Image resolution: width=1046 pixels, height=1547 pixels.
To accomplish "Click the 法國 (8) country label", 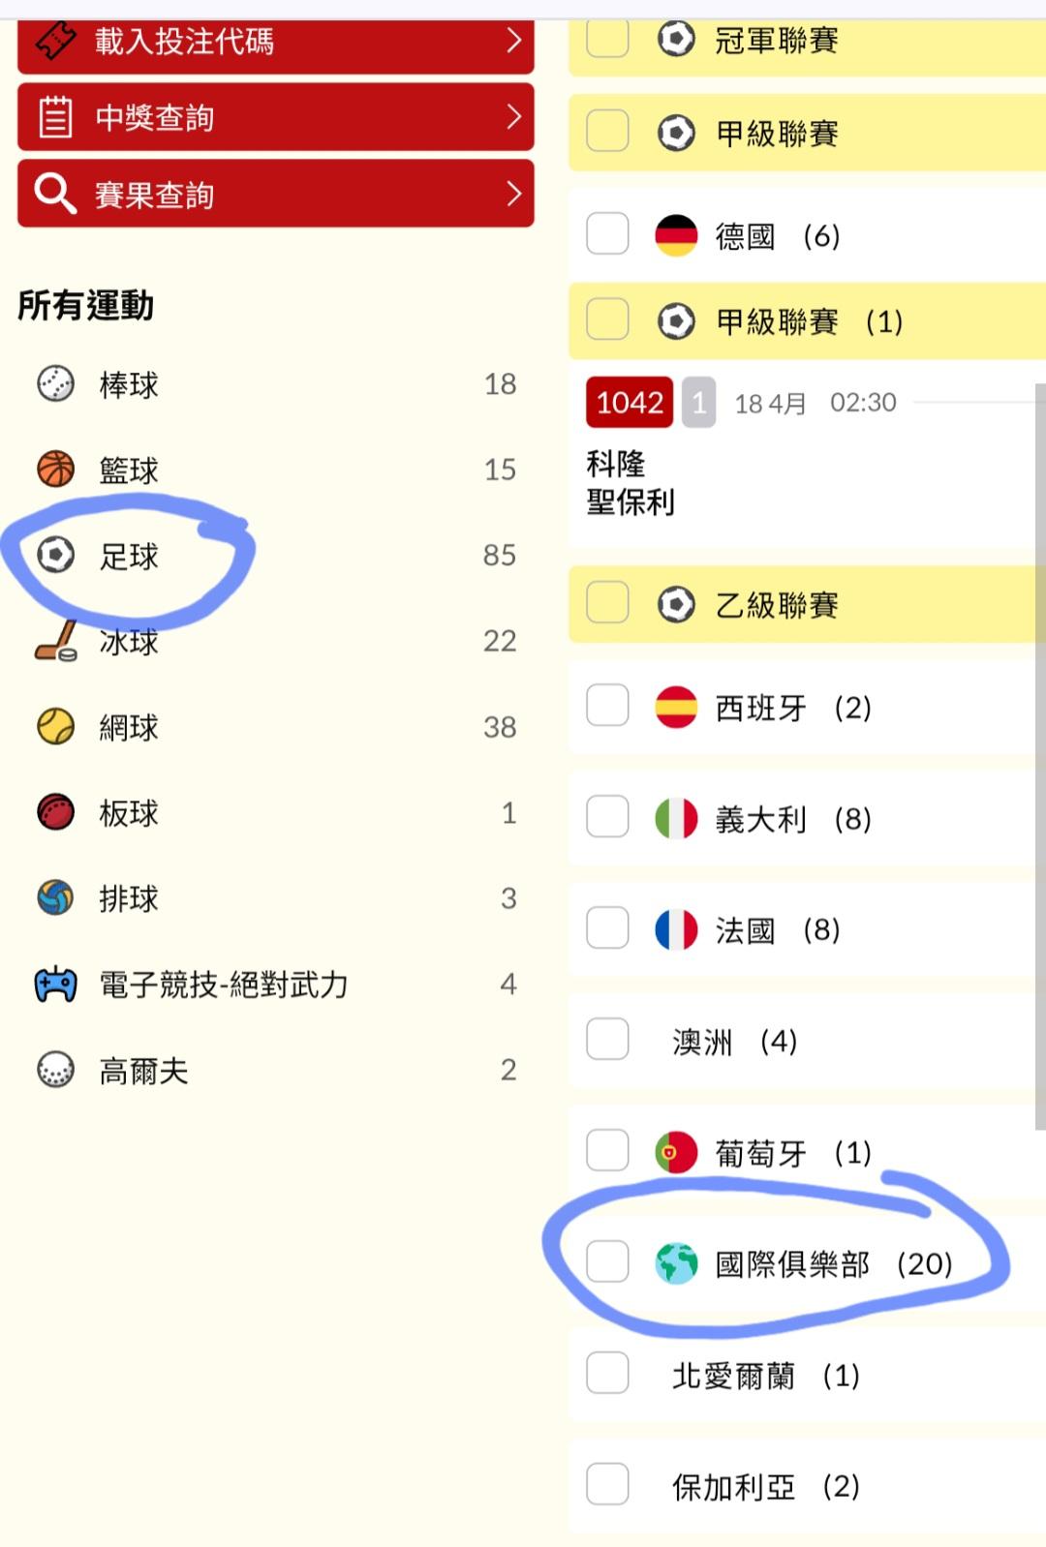I will (x=745, y=930).
